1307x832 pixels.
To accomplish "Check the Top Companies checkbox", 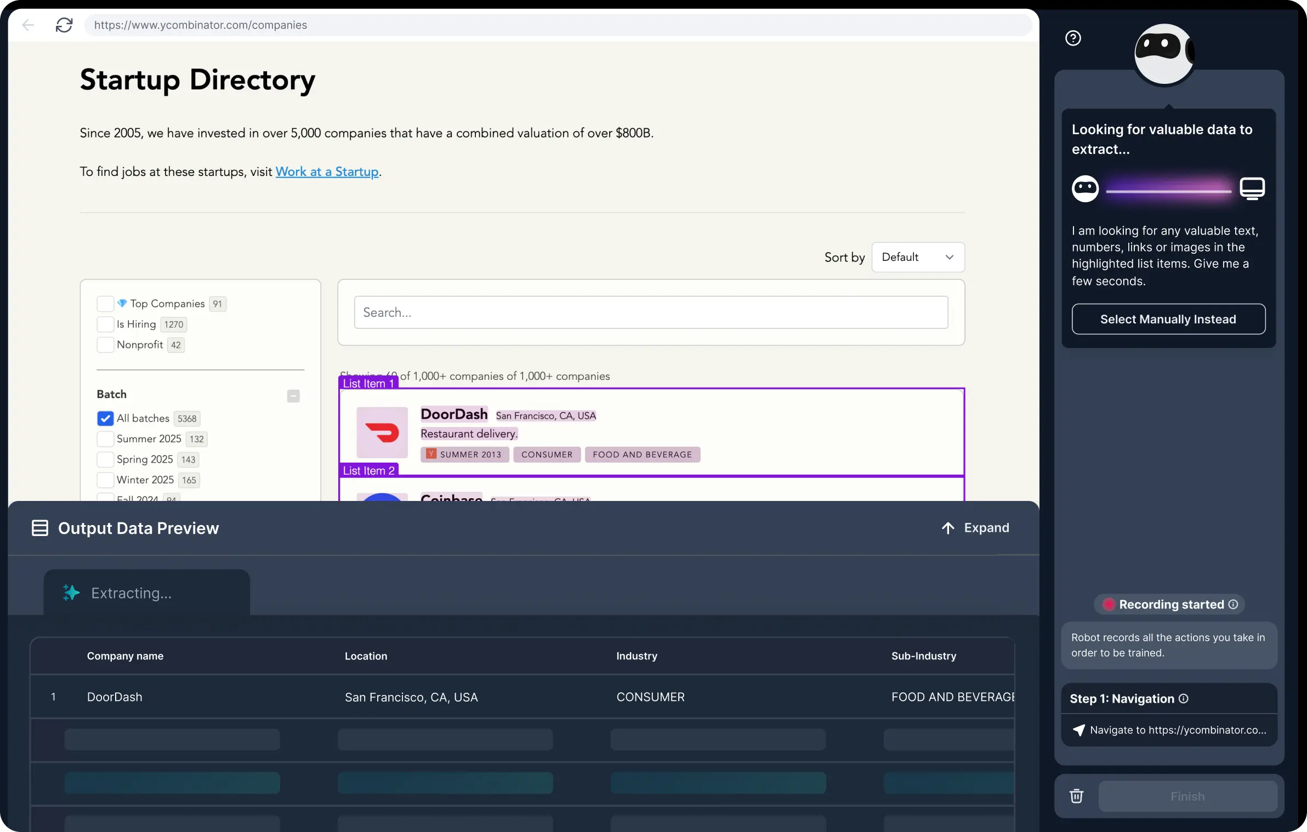I will click(x=105, y=303).
